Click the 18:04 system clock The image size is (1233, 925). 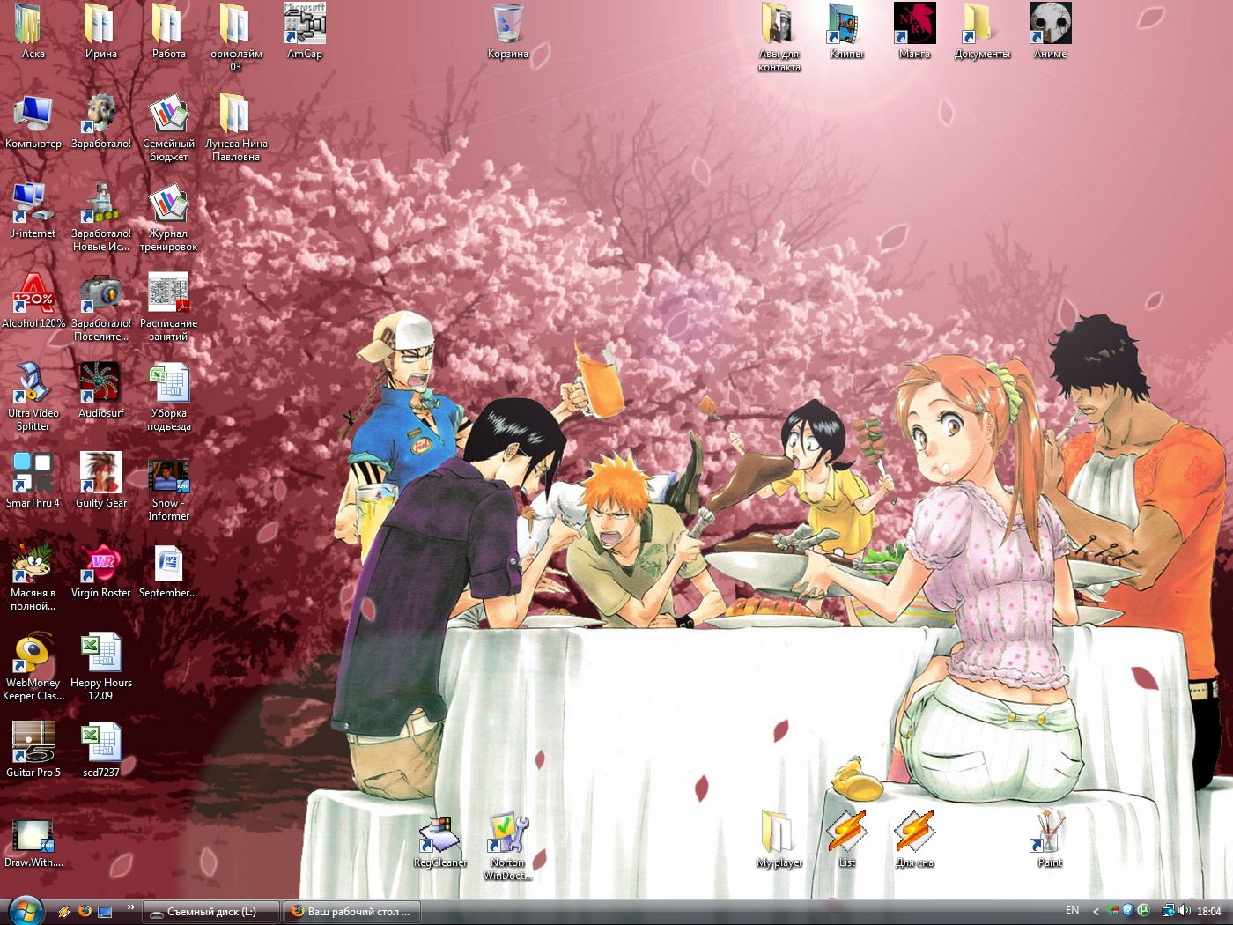pyautogui.click(x=1209, y=911)
